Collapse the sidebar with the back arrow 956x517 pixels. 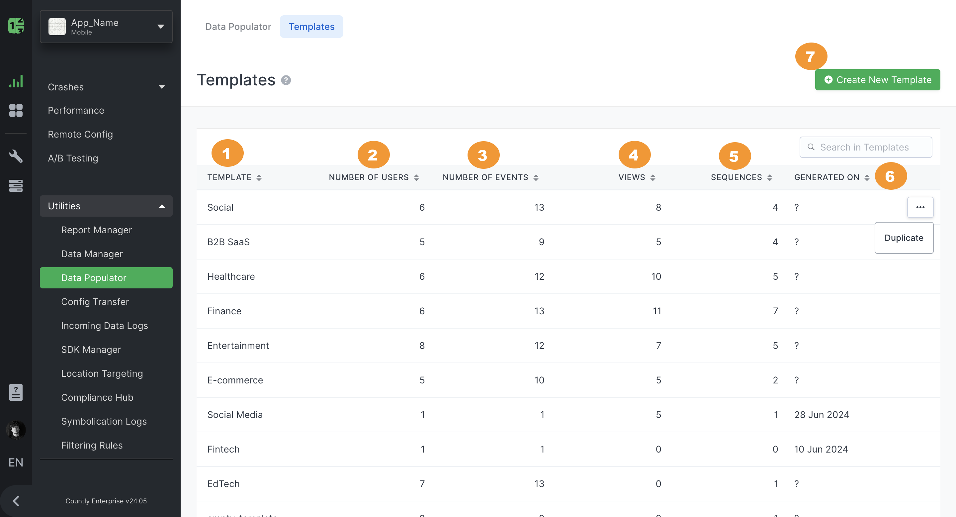click(16, 501)
